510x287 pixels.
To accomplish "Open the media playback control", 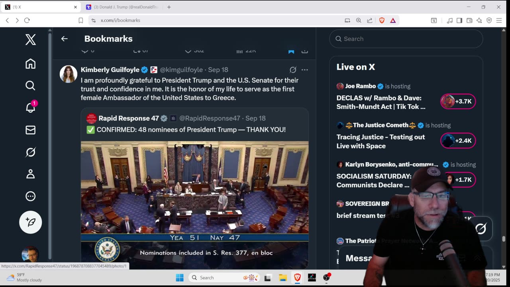I will click(x=450, y=20).
